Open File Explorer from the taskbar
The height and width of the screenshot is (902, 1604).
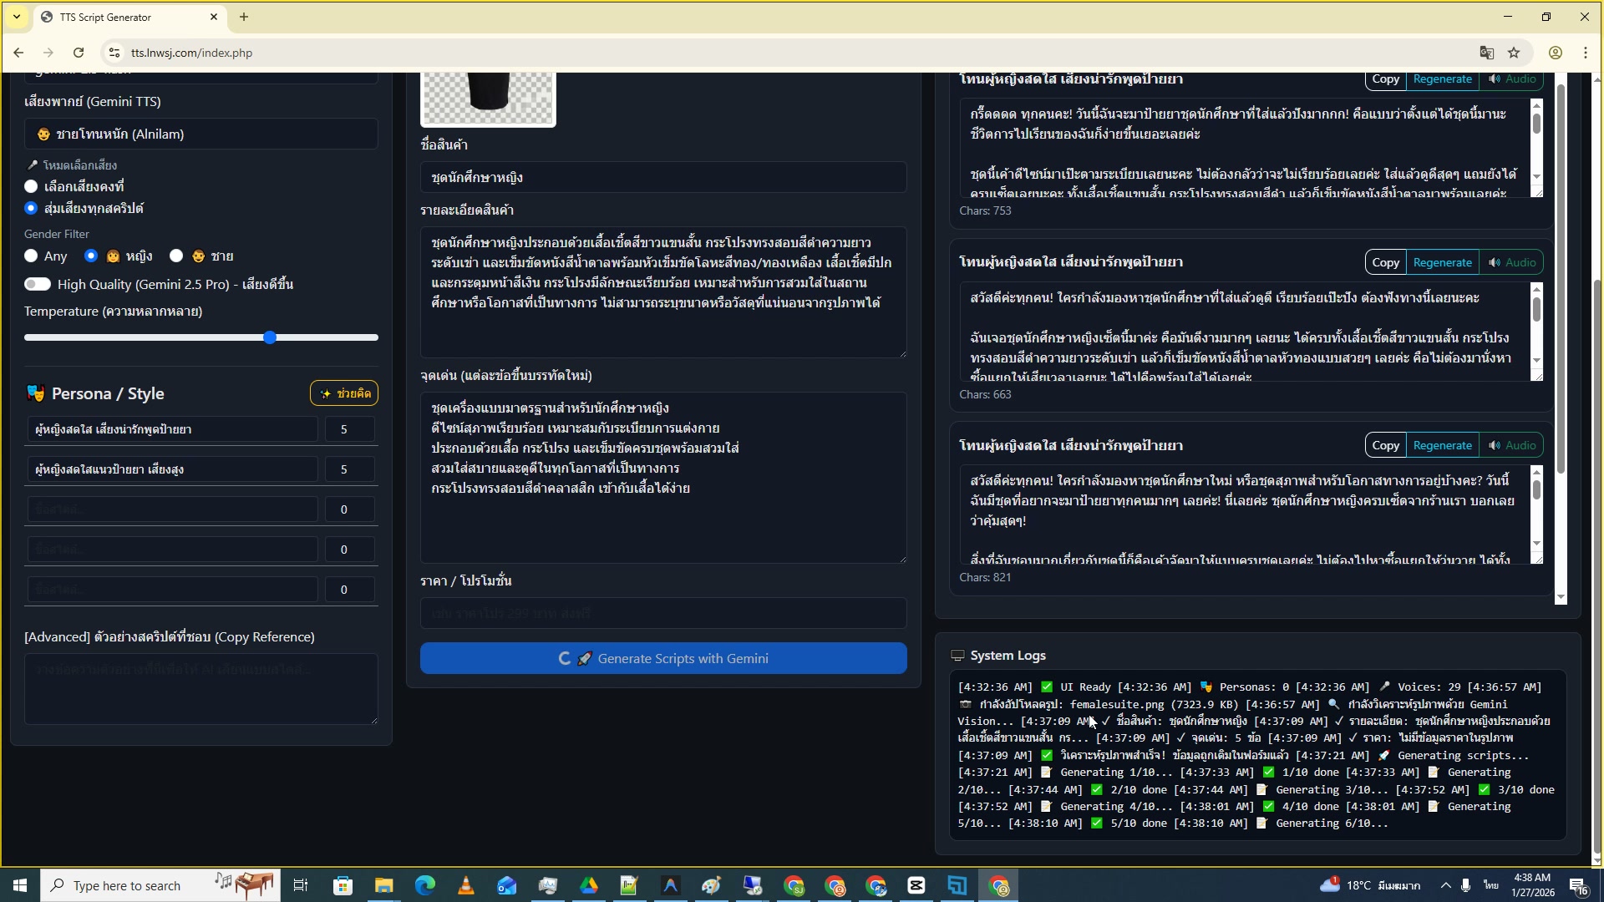coord(383,885)
